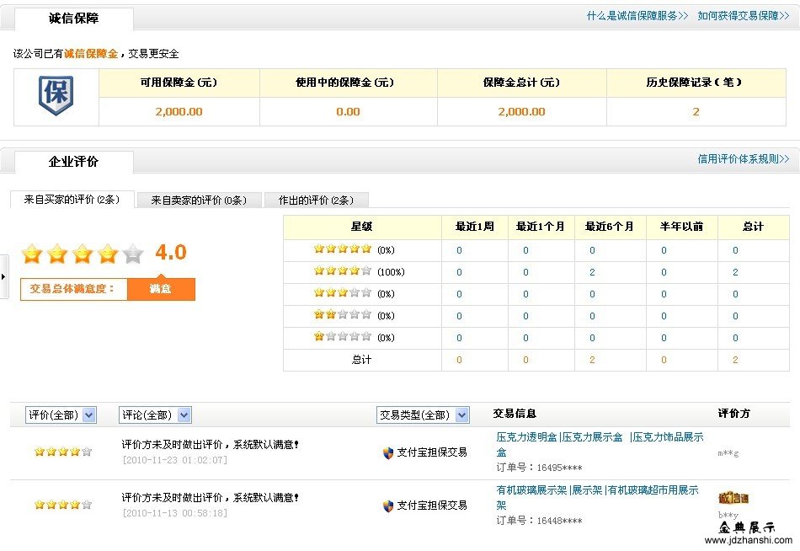800x551 pixels.
Task: Click the star rating for the 2010-11-23 review
Action: pyautogui.click(x=63, y=452)
